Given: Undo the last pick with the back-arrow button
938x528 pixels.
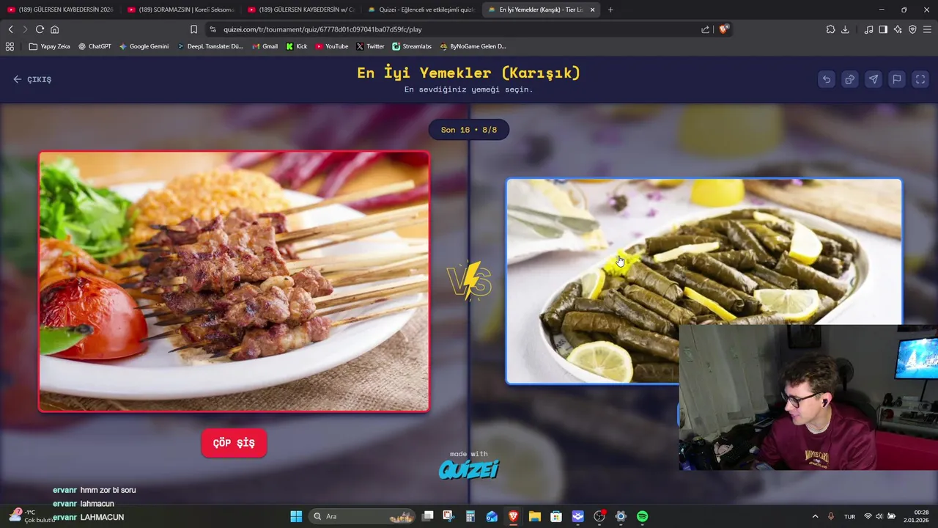Looking at the screenshot, I should coord(827,79).
